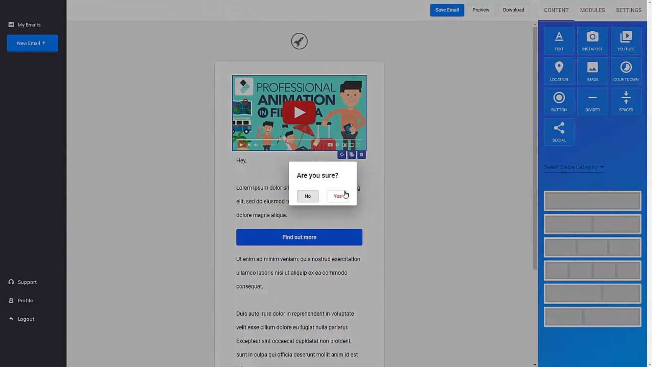Screen dimensions: 652x367
Task: Click the trash icon on the video block
Action: [x=361, y=155]
